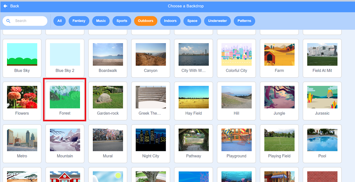This screenshot has height=182, width=355.
Task: Filter backdrops by Underwater
Action: pyautogui.click(x=217, y=21)
